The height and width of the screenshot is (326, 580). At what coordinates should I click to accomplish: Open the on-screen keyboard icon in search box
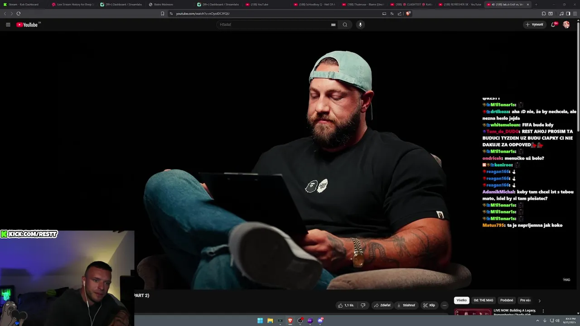pos(333,24)
